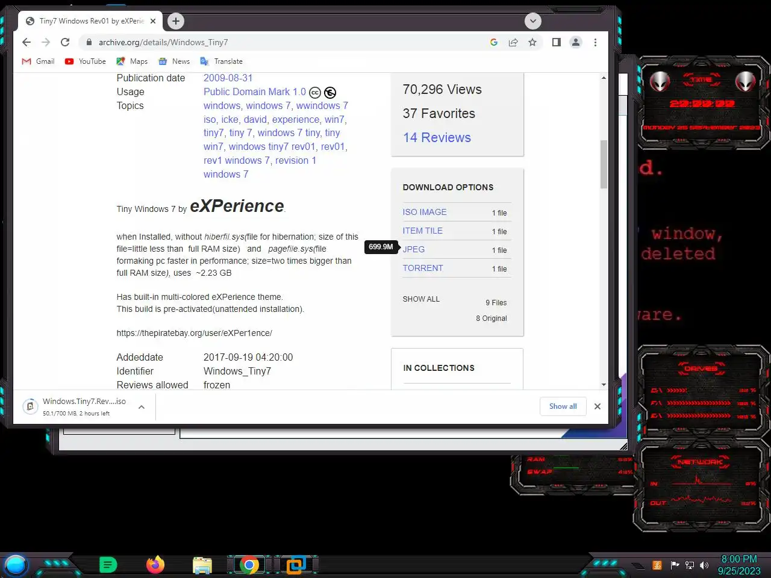
Task: Open the 'wwindows 7' topic link
Action: [322, 105]
